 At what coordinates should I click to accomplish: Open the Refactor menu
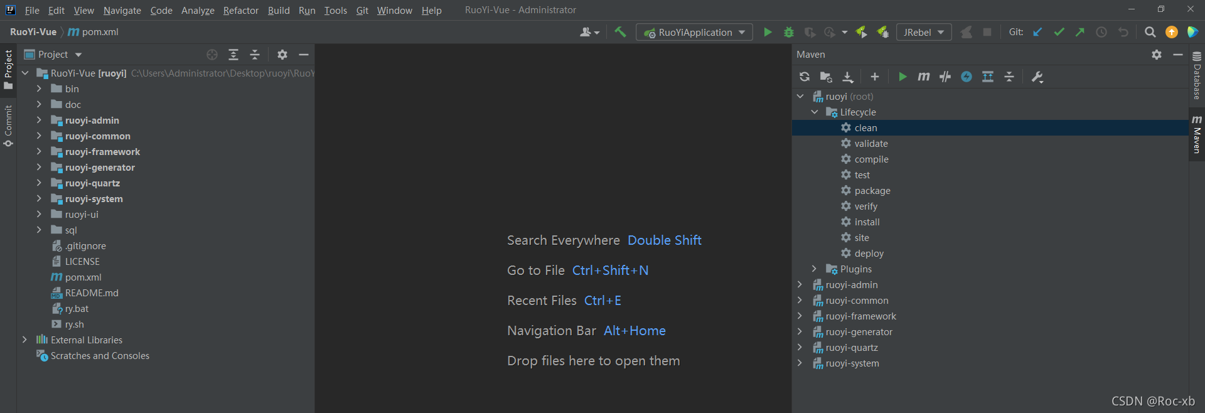241,10
